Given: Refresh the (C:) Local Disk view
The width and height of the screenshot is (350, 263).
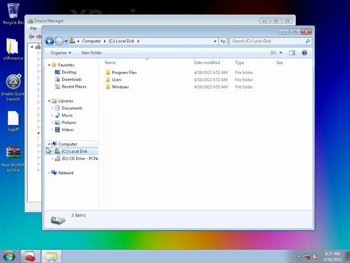Looking at the screenshot, I should (x=223, y=41).
